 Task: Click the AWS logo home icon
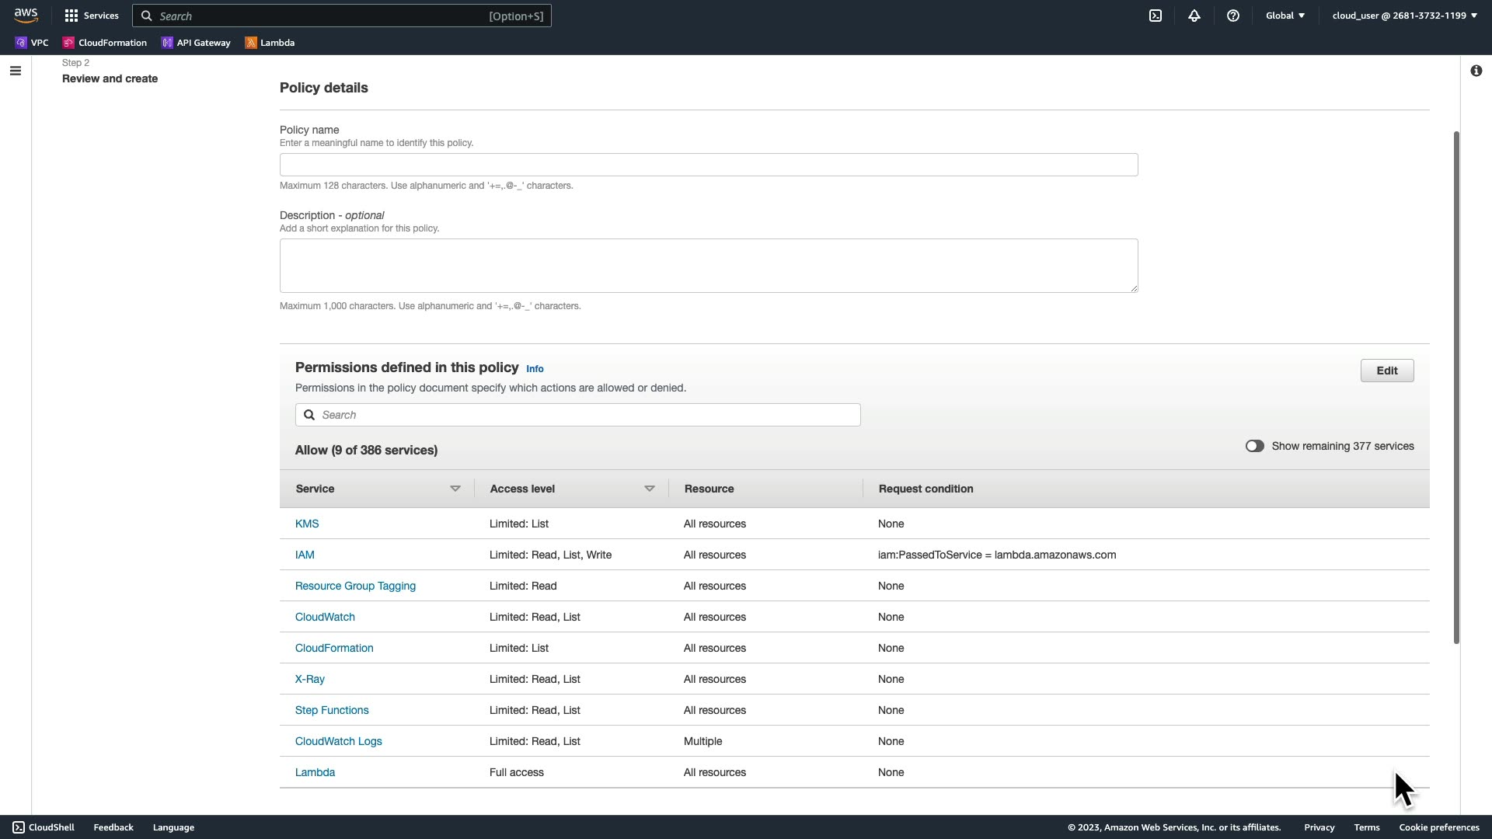tap(26, 16)
